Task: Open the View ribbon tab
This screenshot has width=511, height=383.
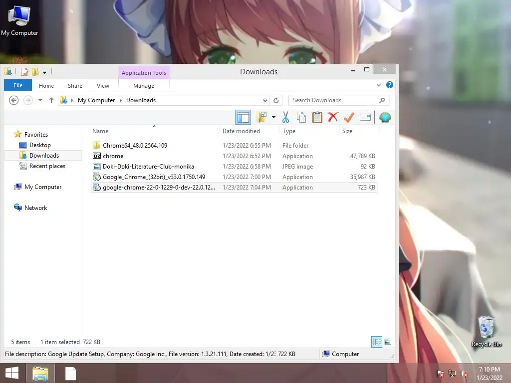Action: (103, 86)
